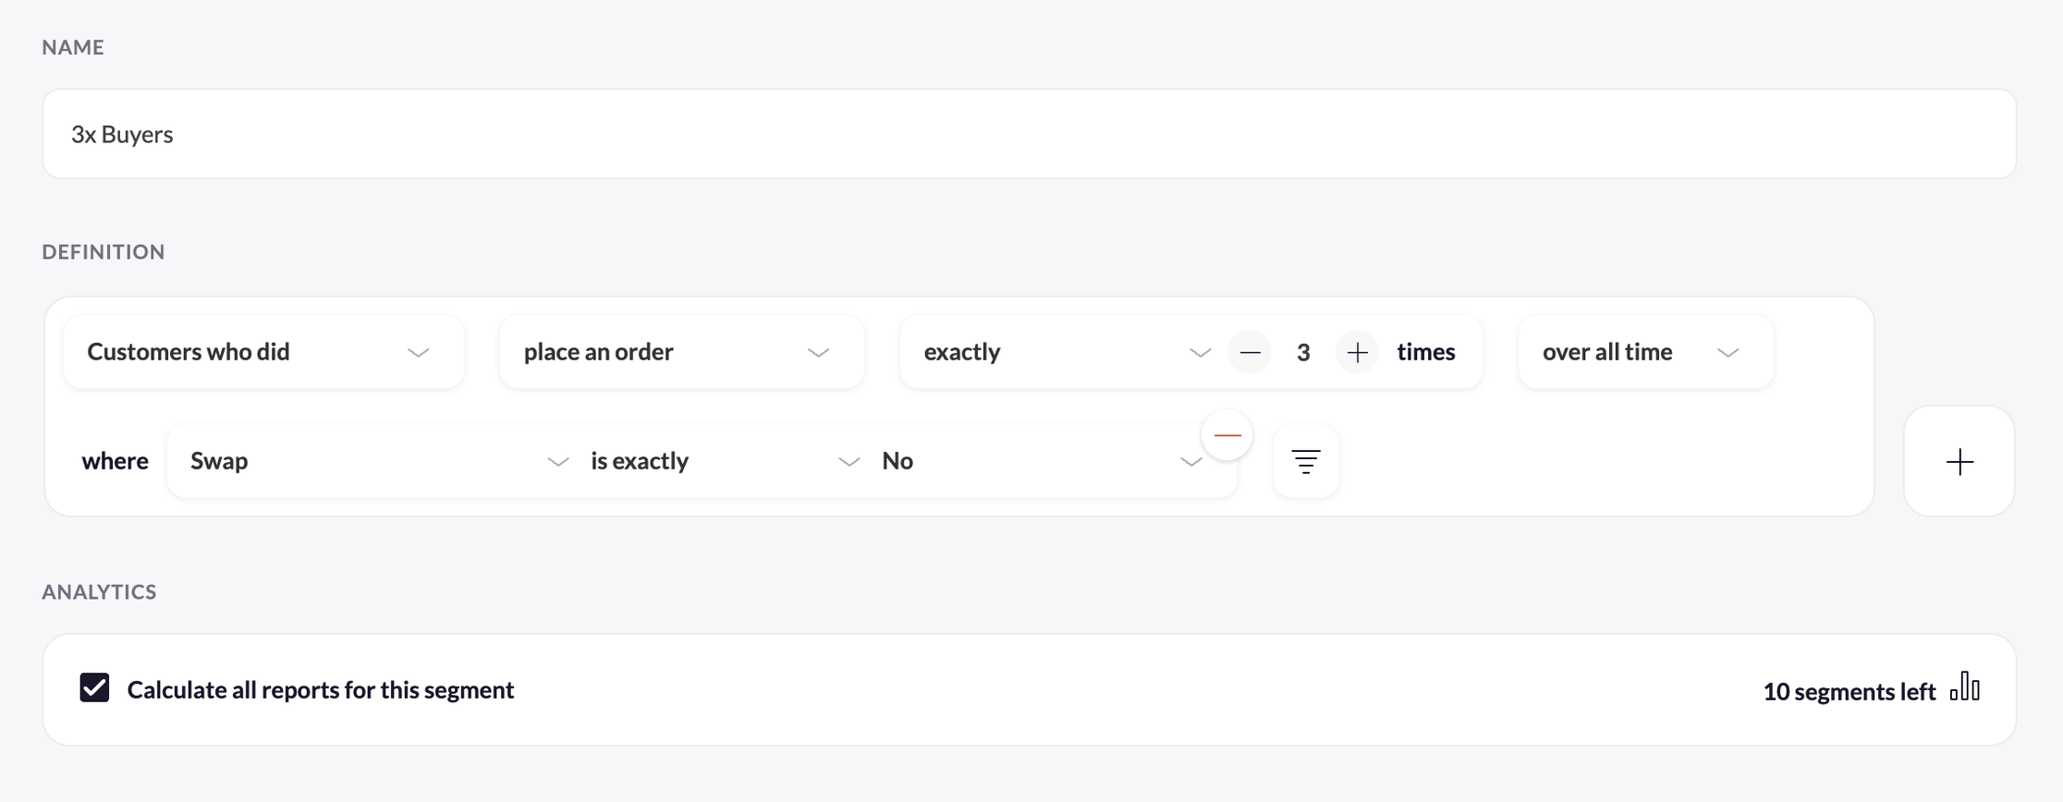
Task: Click the segment name field '3x Buyers'
Action: pos(1028,134)
